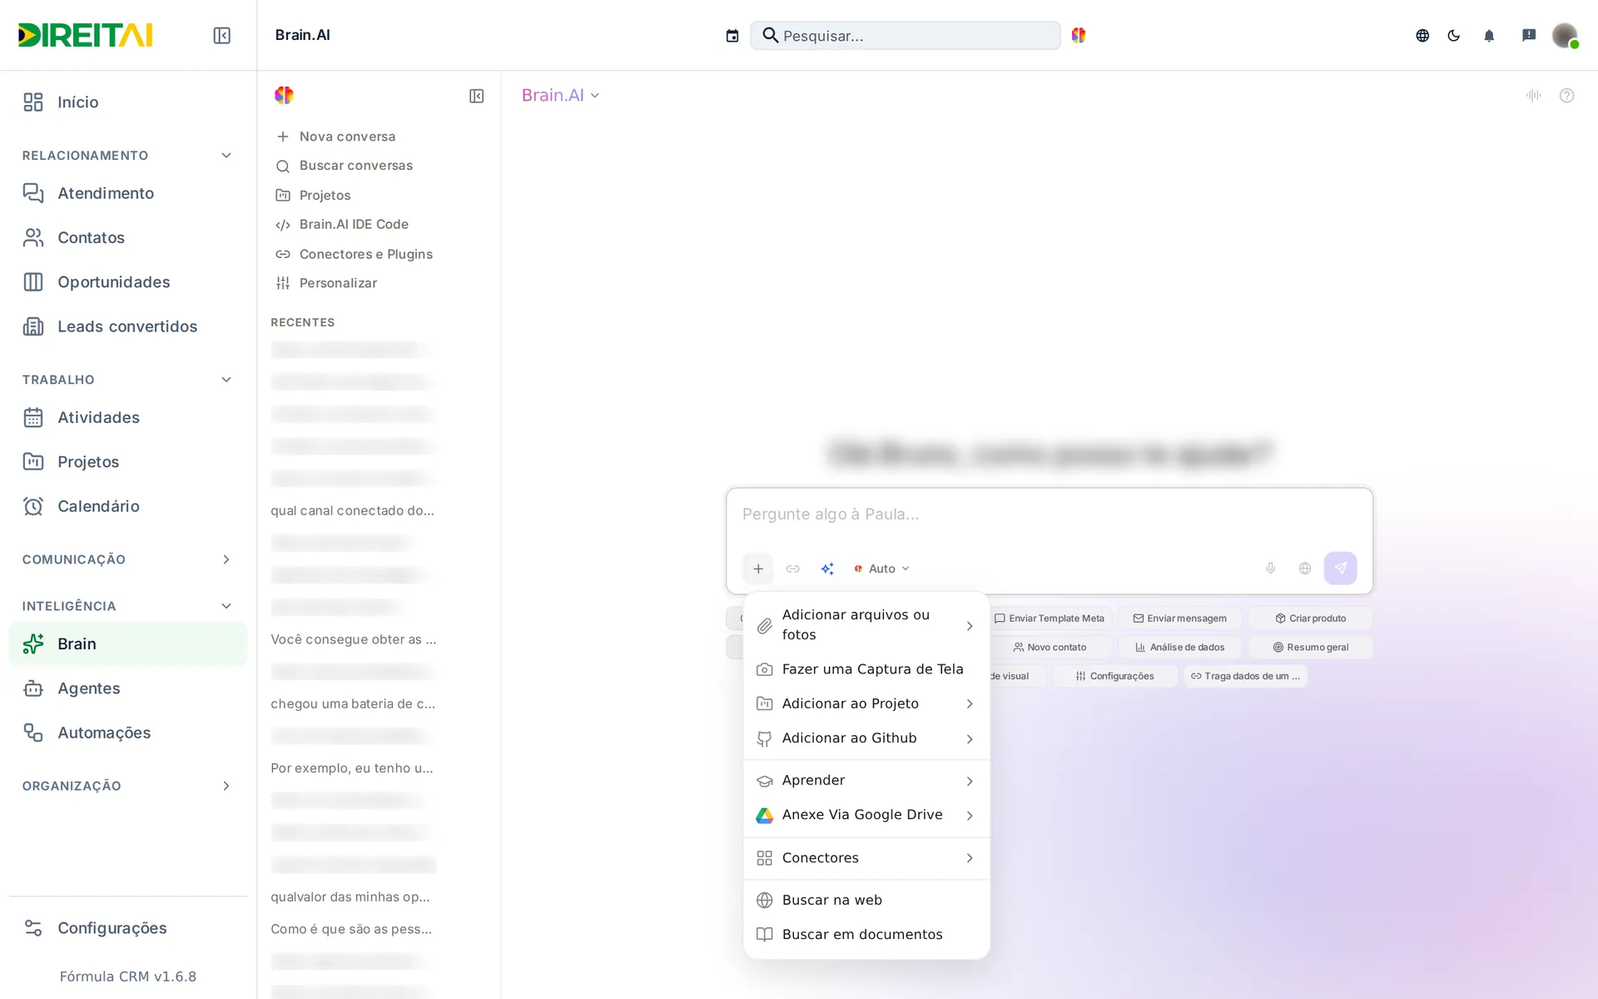The width and height of the screenshot is (1598, 999).
Task: Open the language globe icon in header
Action: click(x=1422, y=35)
